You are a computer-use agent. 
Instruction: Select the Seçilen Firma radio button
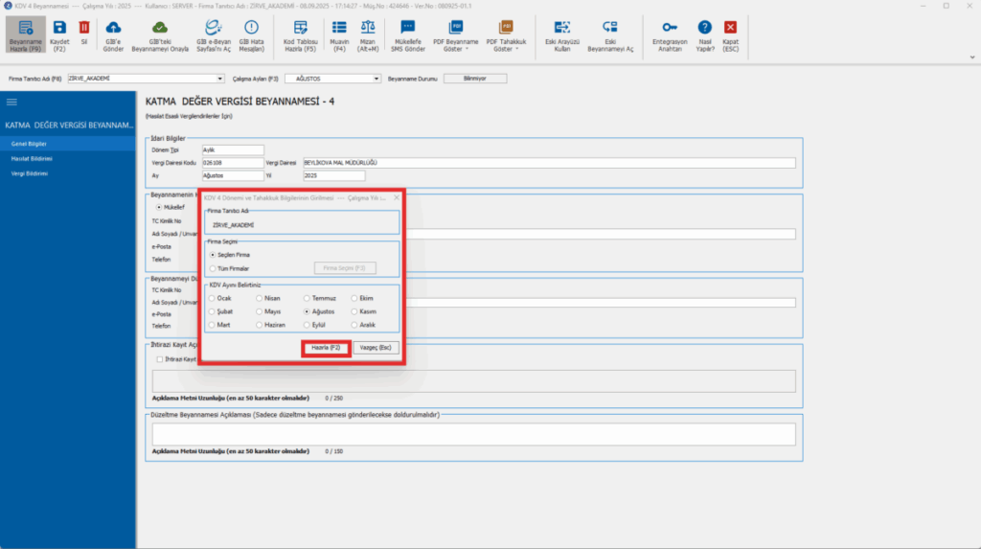[x=213, y=255]
